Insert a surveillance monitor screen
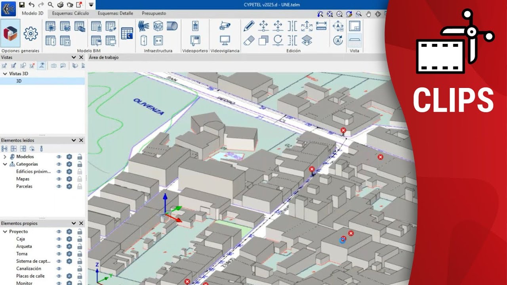The image size is (507, 285). (225, 40)
